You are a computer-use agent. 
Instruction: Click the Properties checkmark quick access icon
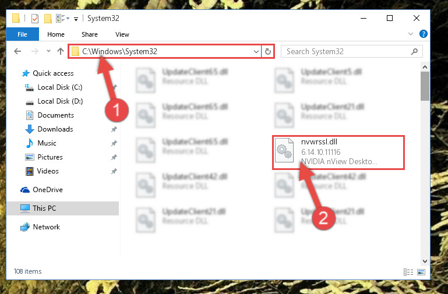35,19
